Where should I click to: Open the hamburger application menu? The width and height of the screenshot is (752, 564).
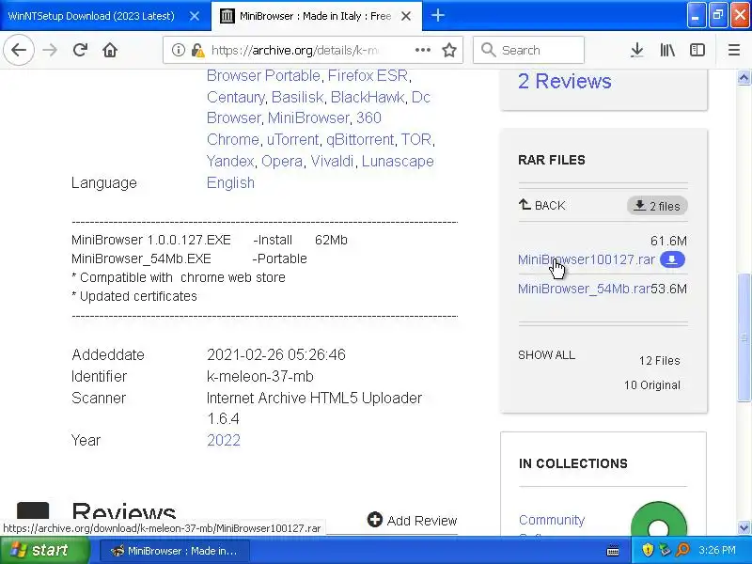point(734,50)
